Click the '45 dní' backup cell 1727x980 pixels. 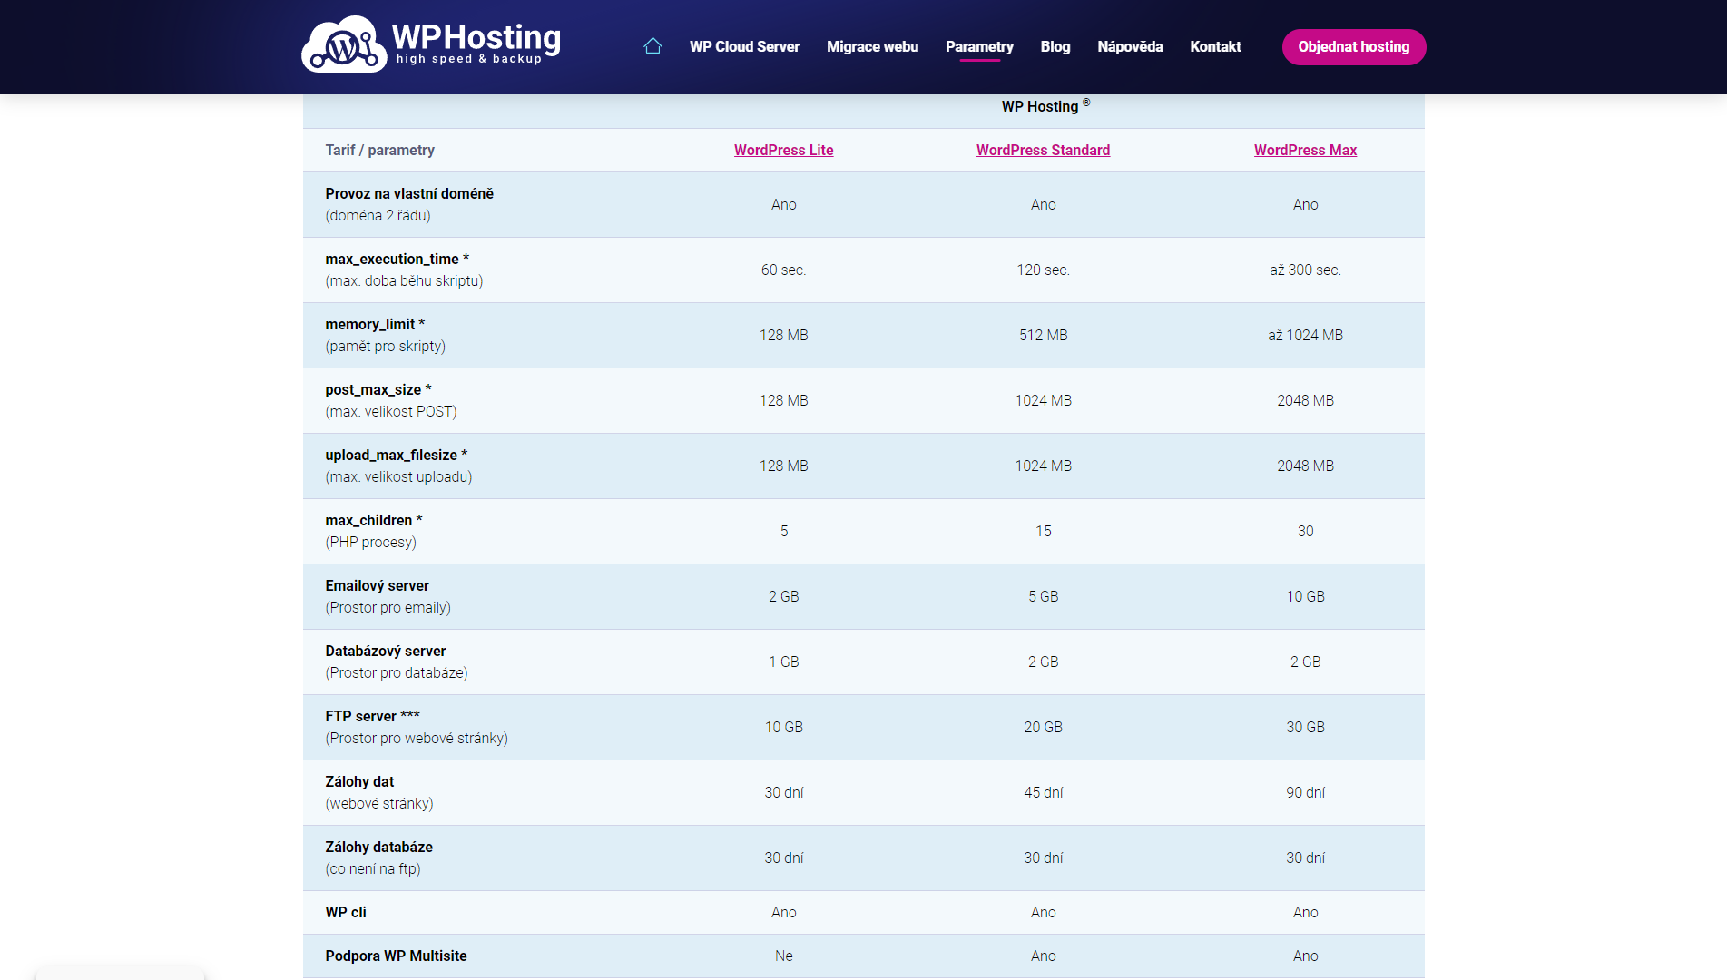tap(1043, 793)
